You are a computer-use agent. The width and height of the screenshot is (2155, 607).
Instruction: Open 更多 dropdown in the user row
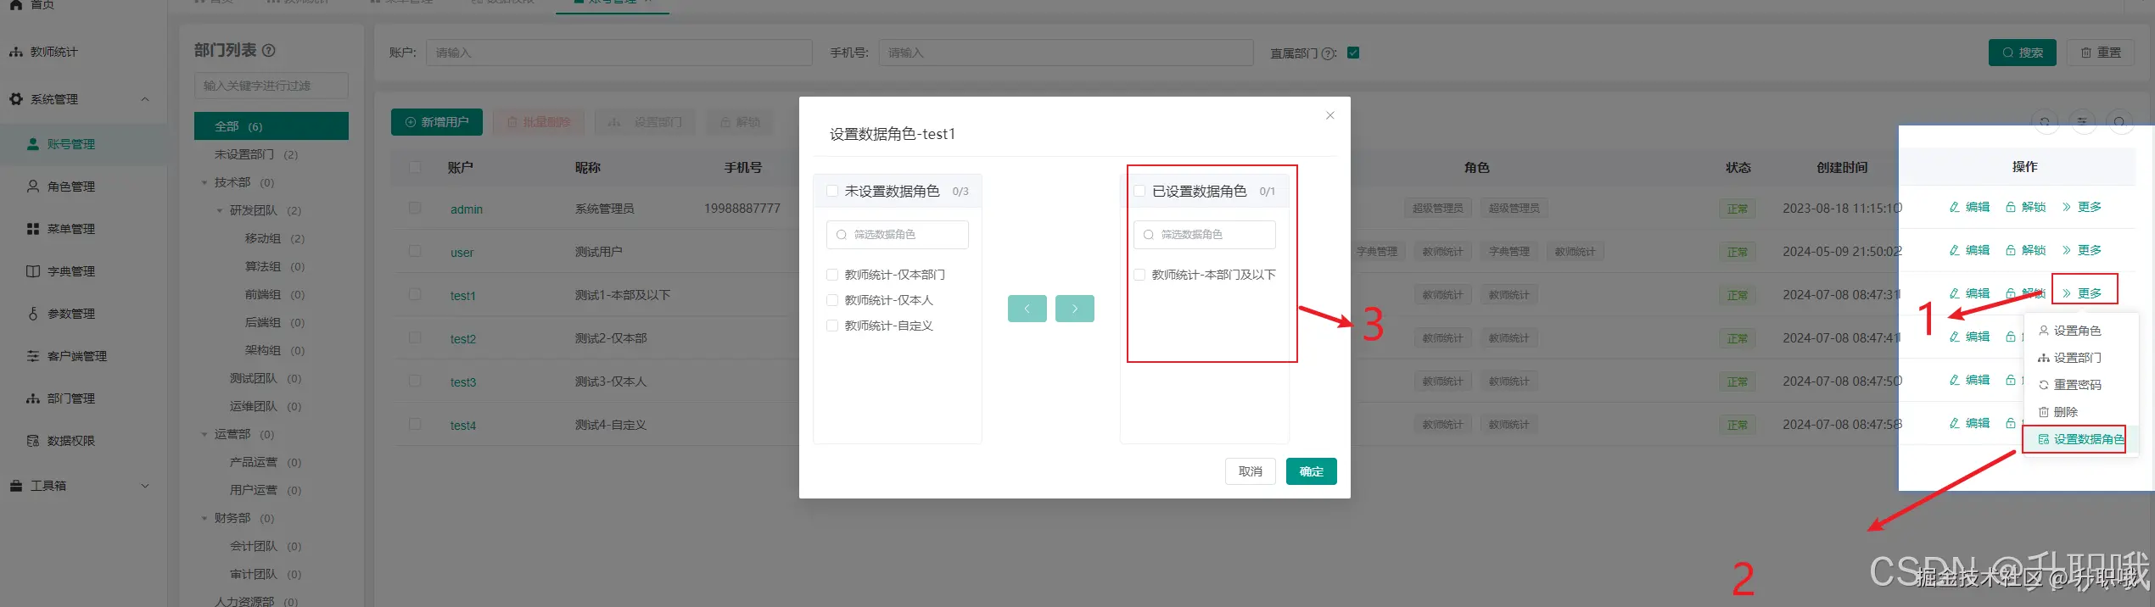[2081, 250]
